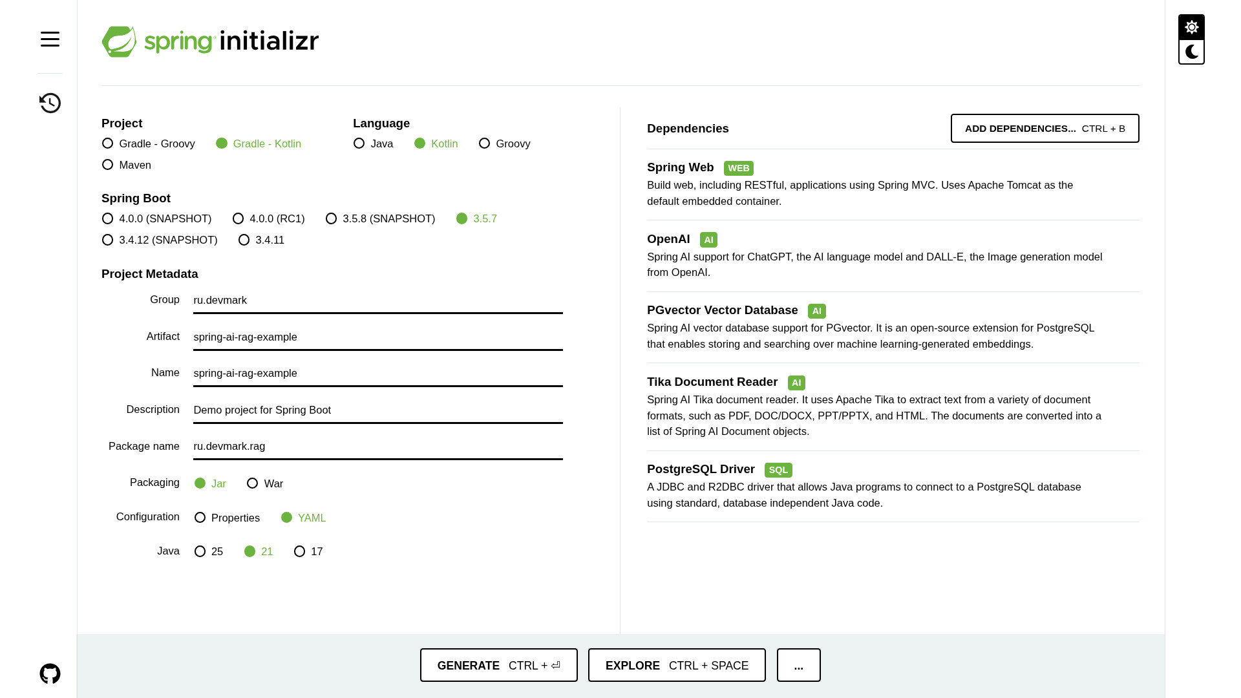The image size is (1241, 698).
Task: Select War packaging option
Action: [x=253, y=483]
